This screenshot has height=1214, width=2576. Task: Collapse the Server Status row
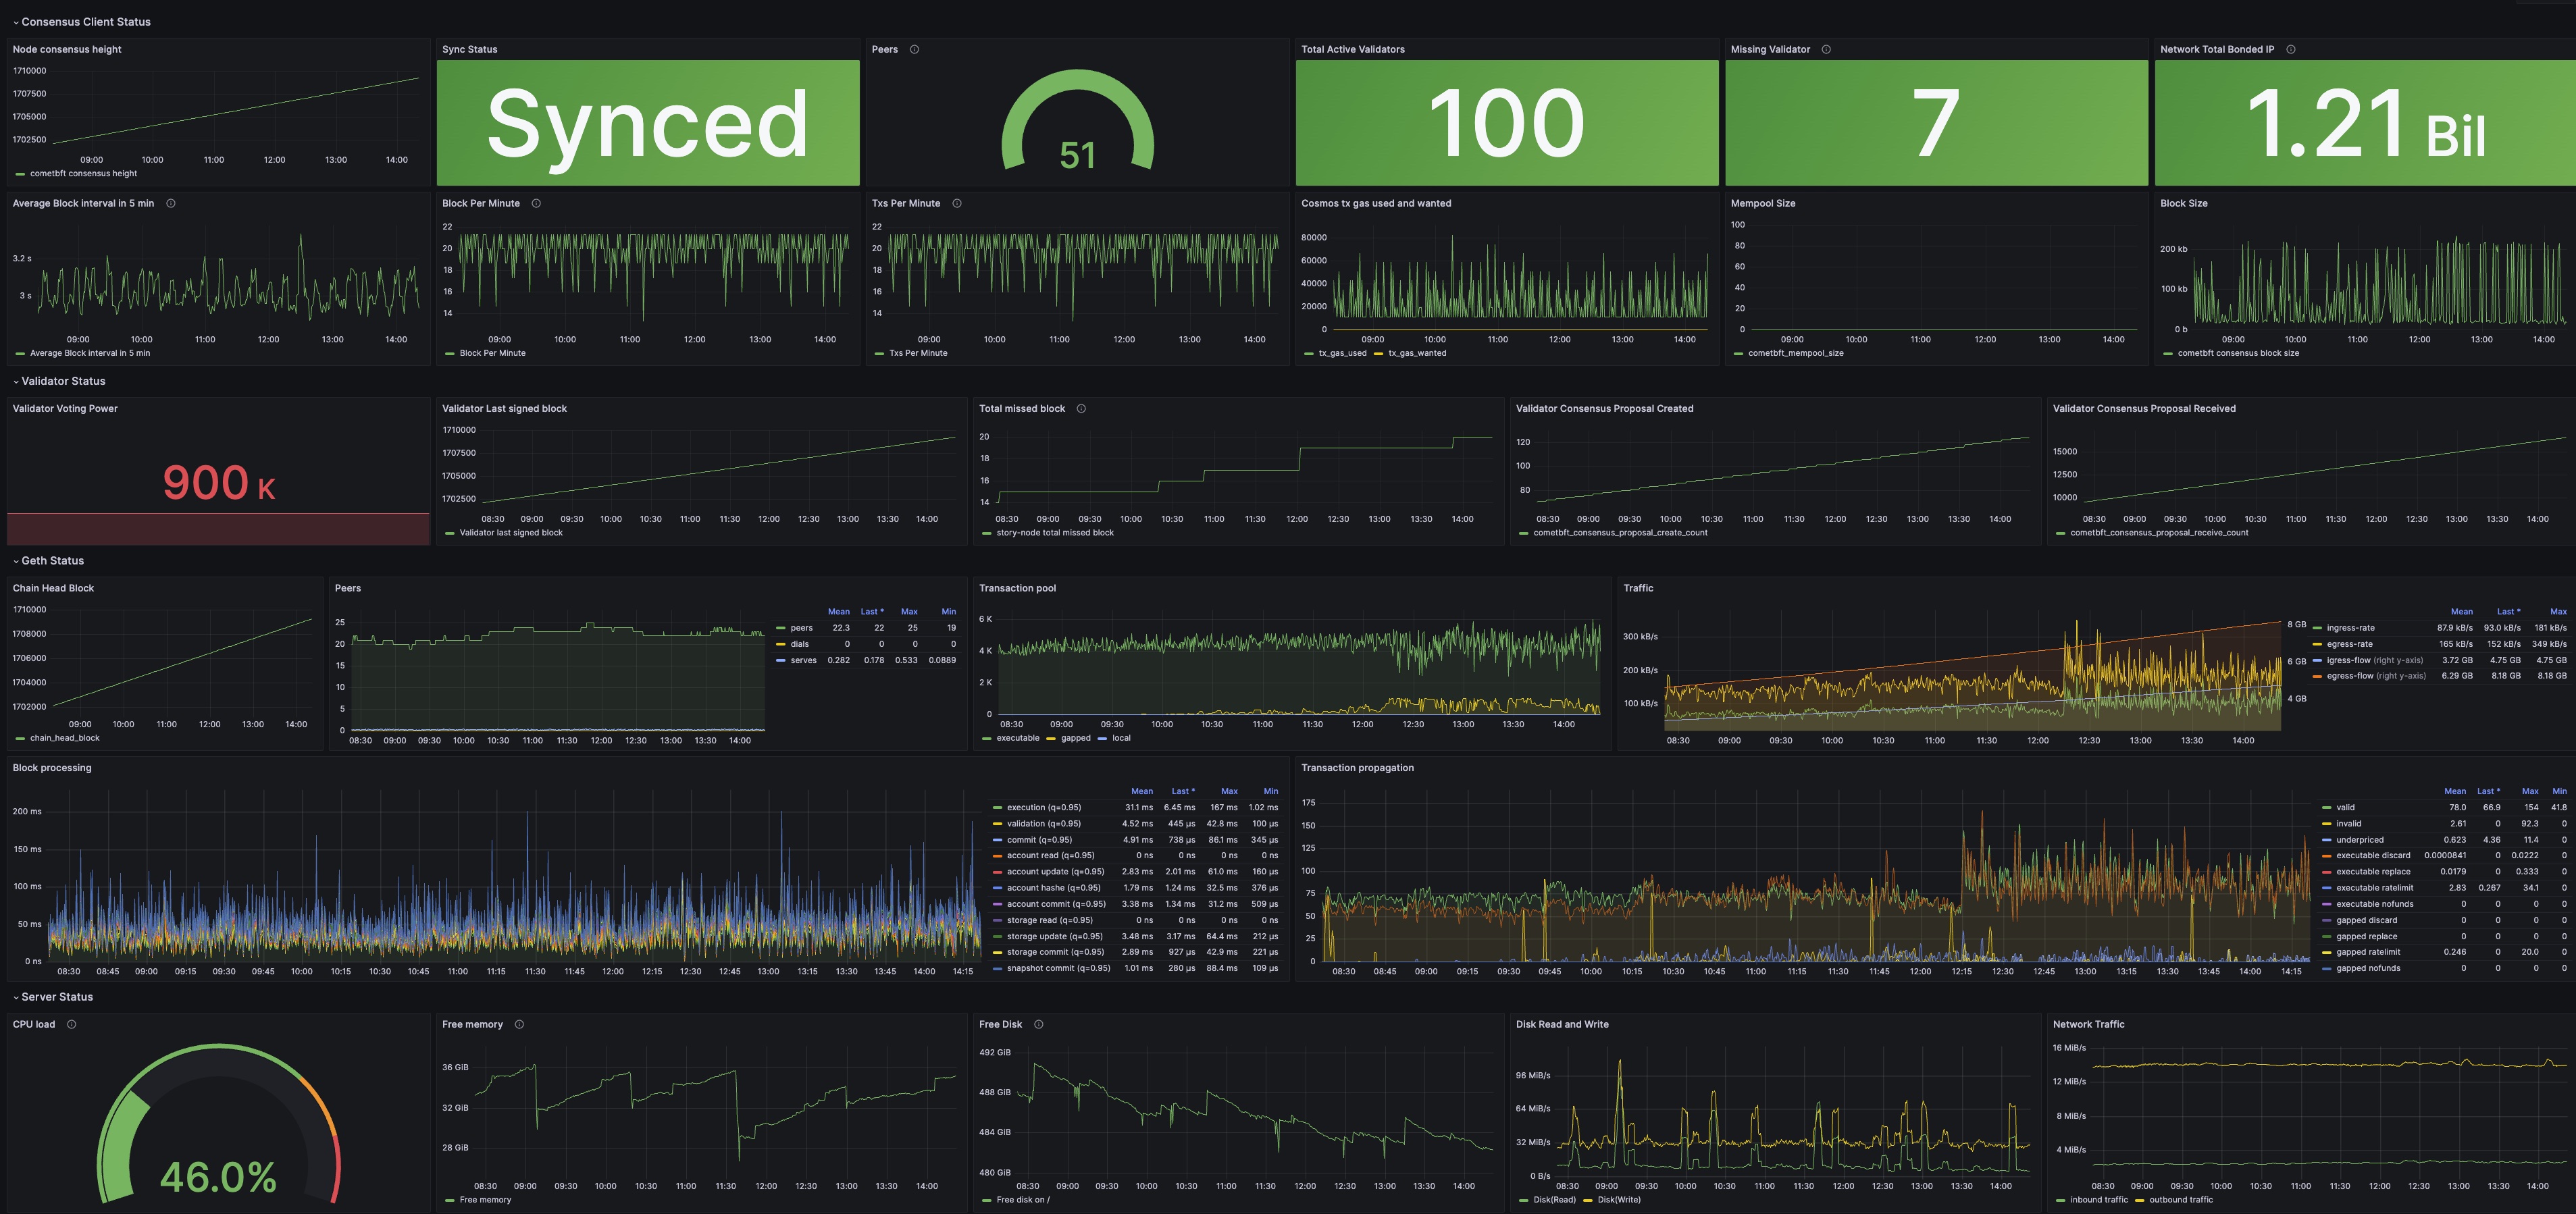click(56, 997)
